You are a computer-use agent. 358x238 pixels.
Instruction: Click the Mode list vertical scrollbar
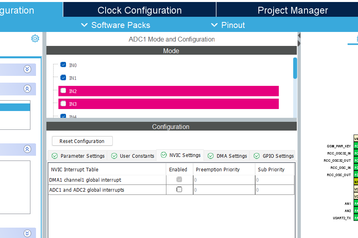click(295, 68)
